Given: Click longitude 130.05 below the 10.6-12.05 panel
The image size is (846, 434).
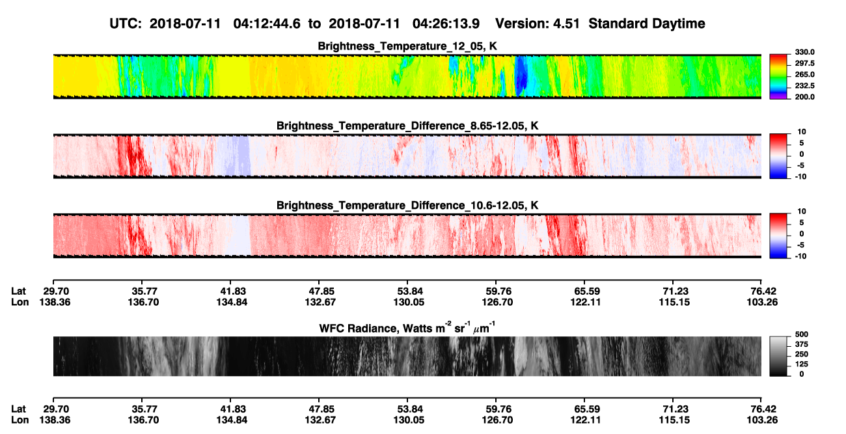Looking at the screenshot, I should tap(409, 303).
